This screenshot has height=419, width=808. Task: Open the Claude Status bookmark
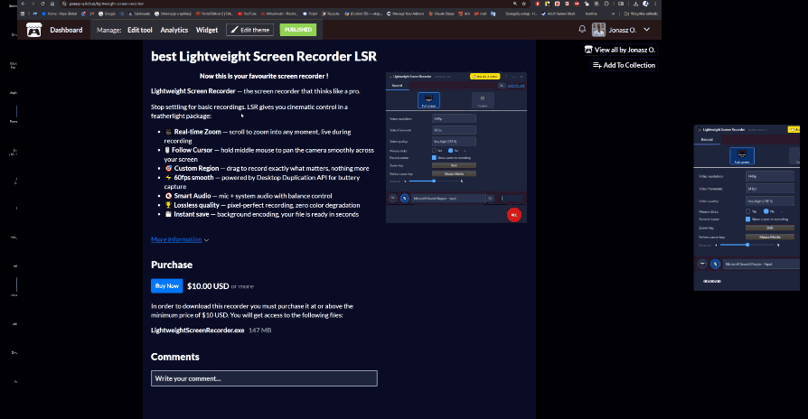(441, 14)
